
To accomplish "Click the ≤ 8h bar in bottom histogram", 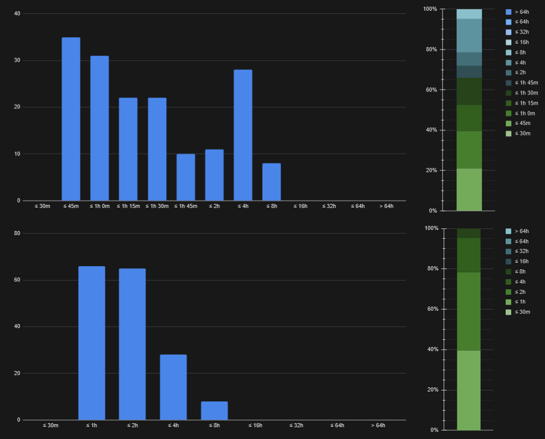I will pyautogui.click(x=214, y=410).
